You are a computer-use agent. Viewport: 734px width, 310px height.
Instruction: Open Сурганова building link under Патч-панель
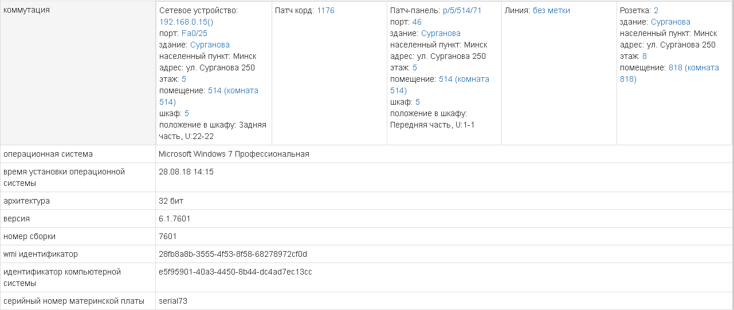(441, 33)
